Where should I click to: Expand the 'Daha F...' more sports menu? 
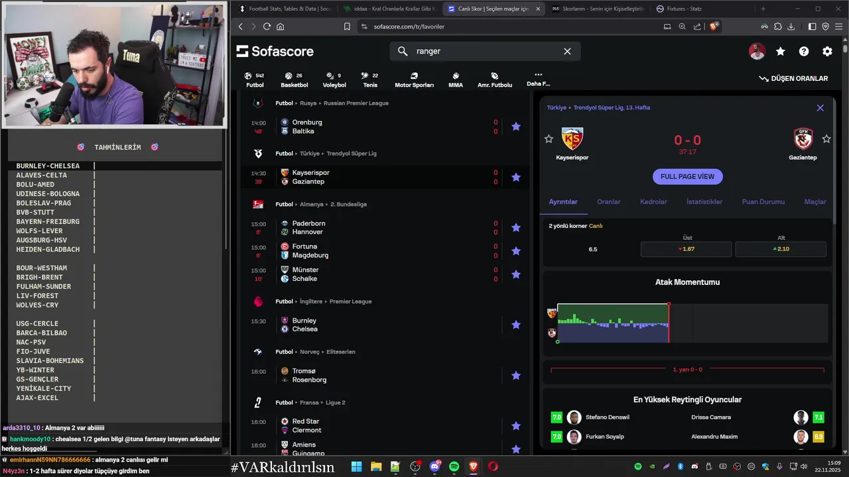click(x=538, y=79)
